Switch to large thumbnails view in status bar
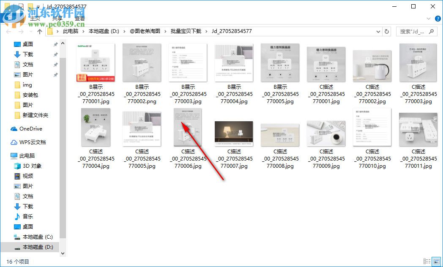Screen dimensions: 443x267 click(437, 261)
